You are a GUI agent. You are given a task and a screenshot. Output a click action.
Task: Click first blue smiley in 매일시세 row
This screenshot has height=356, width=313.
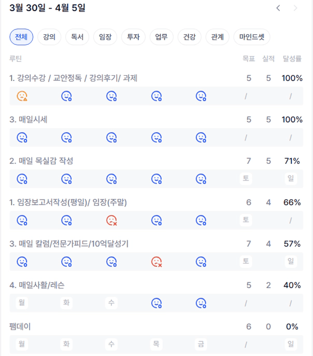[22, 137]
